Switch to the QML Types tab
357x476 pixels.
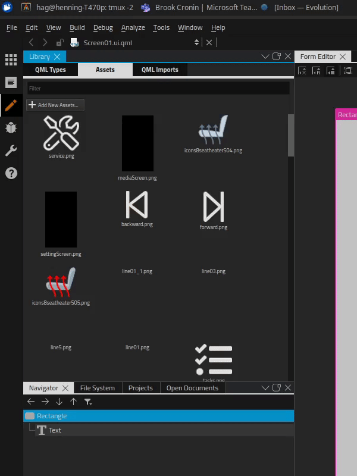(x=51, y=70)
